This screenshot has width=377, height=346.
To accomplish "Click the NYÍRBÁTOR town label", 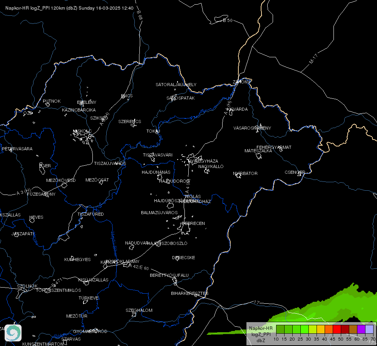I will (245, 173).
